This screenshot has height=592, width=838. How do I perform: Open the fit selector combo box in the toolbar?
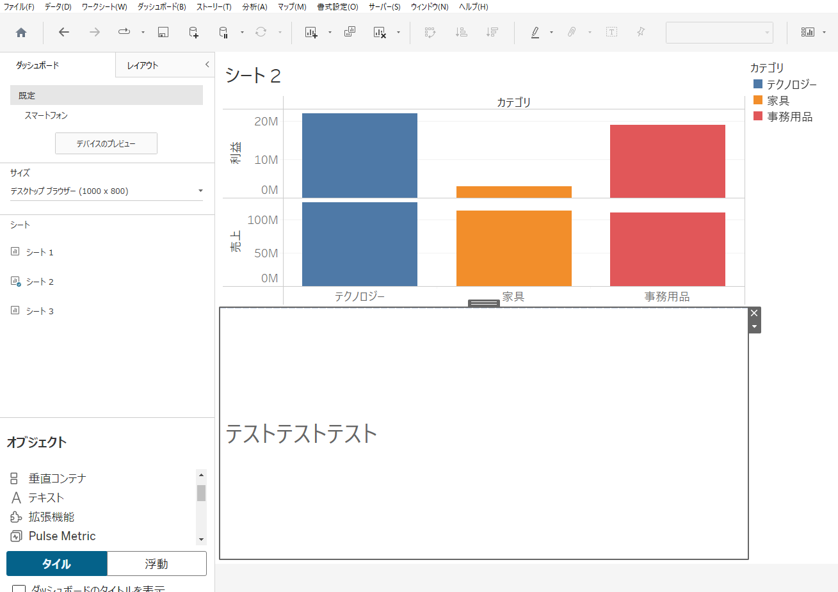[x=719, y=33]
